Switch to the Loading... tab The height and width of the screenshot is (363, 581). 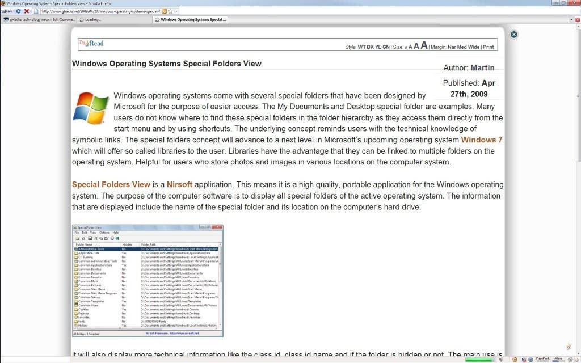click(114, 20)
